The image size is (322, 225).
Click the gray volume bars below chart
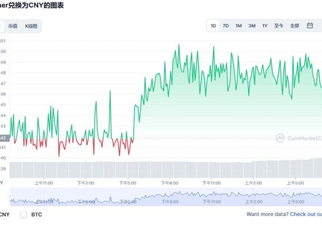(x=161, y=169)
